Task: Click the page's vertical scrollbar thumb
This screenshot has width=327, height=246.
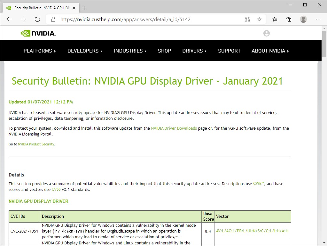Action: tap(324, 44)
